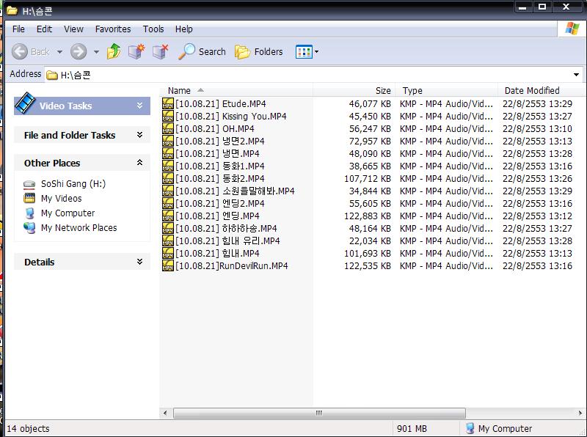
Task: Open the Edit menu
Action: pyautogui.click(x=44, y=29)
